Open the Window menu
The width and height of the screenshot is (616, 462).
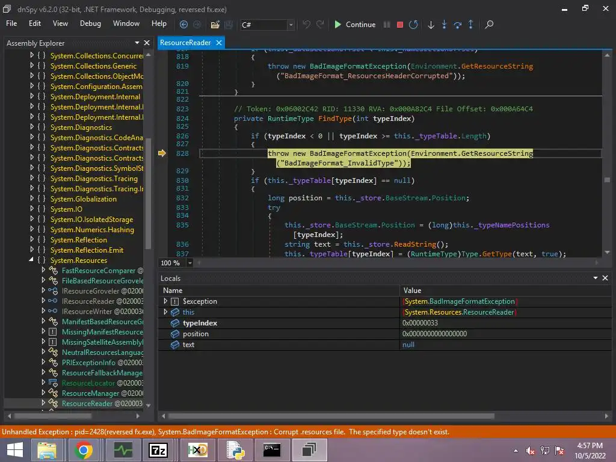[126, 23]
